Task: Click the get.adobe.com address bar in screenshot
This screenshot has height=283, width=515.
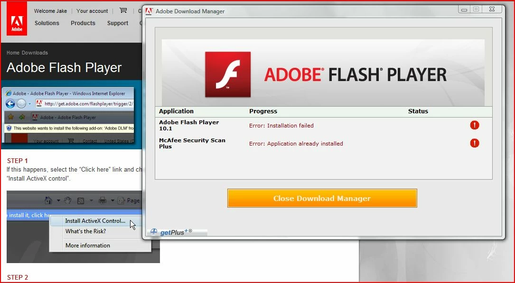Action: click(x=85, y=104)
